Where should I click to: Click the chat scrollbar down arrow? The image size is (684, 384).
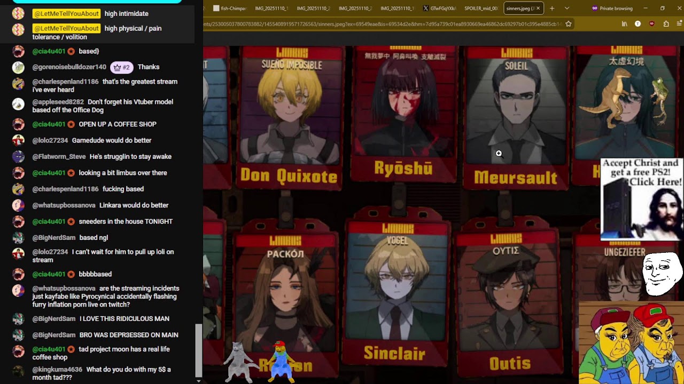[199, 381]
